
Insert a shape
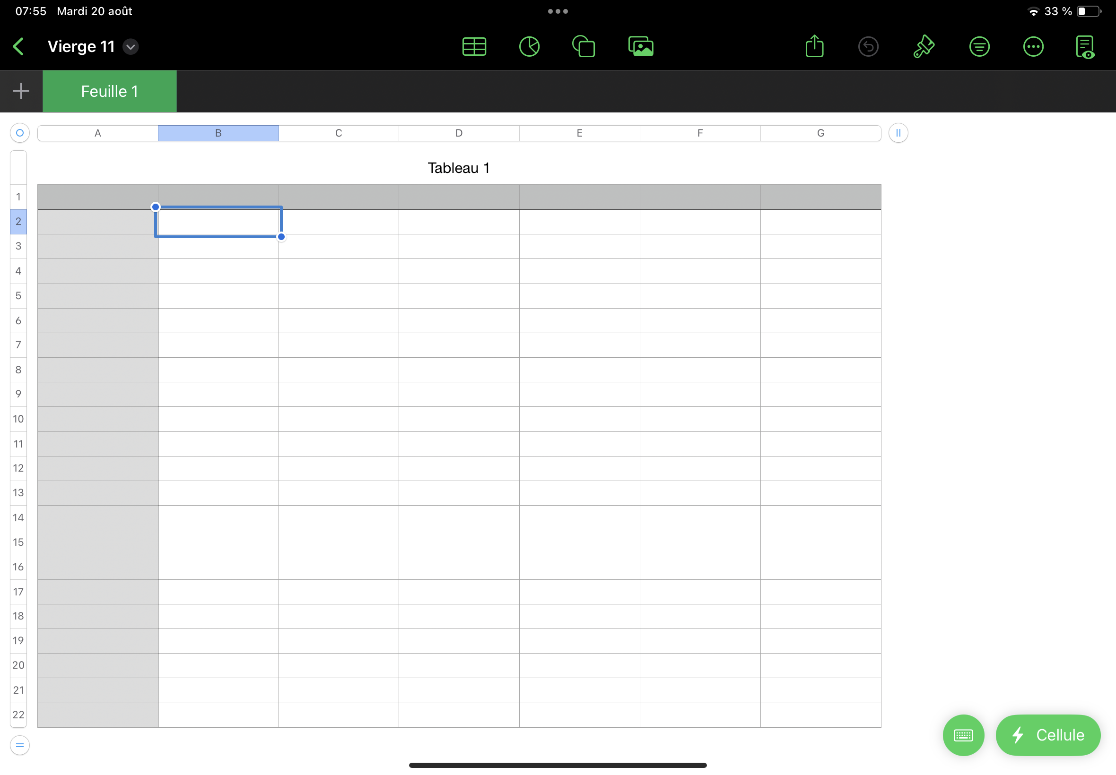point(584,47)
